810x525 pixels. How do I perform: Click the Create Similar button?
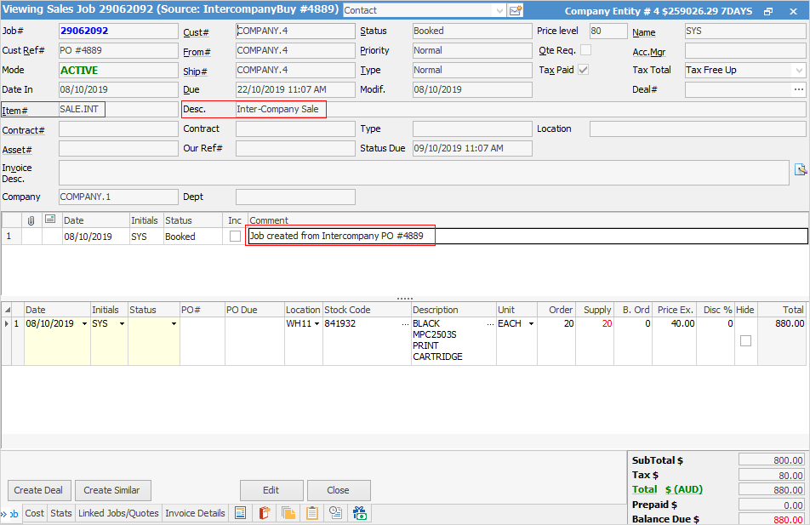[112, 490]
